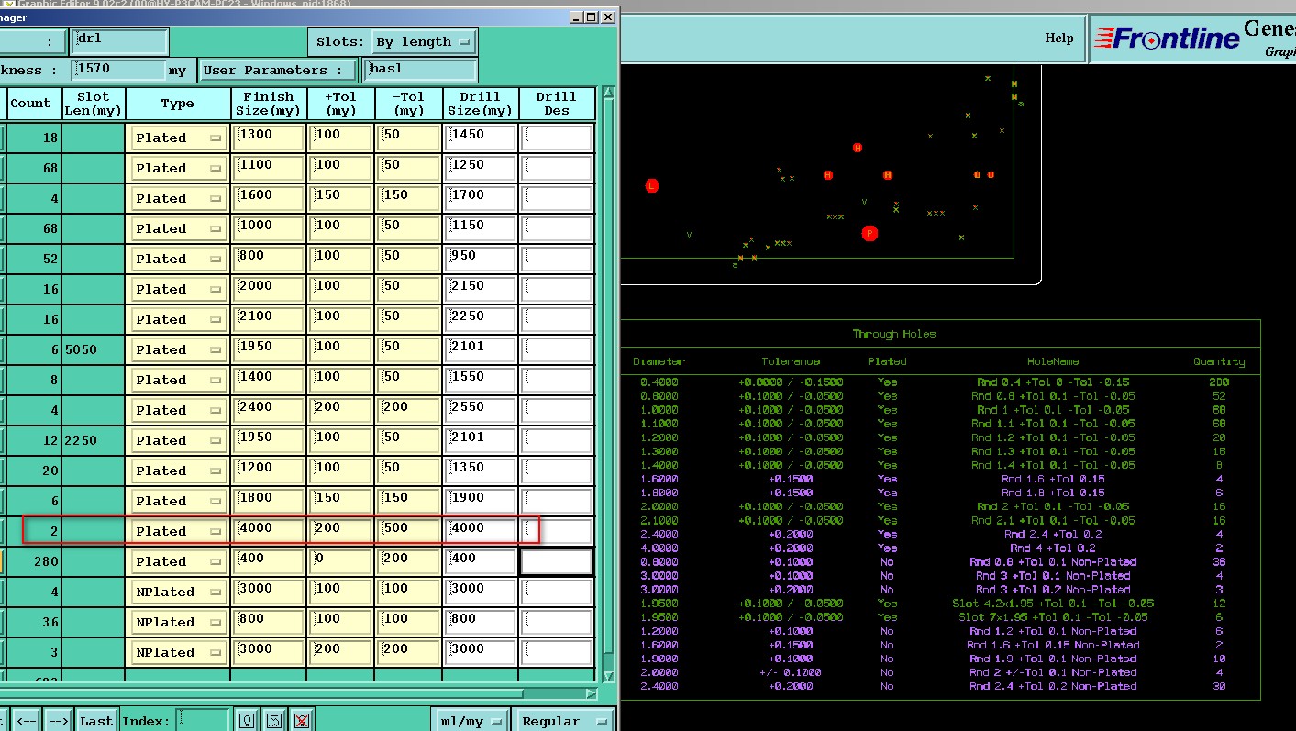The height and width of the screenshot is (731, 1296).
Task: Open the Help menu
Action: (1058, 39)
